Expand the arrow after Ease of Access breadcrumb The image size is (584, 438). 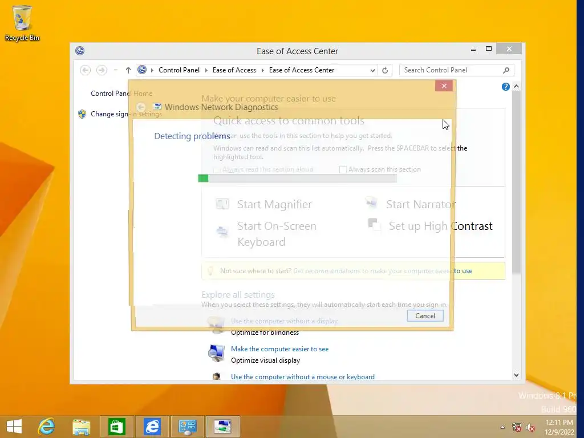[262, 70]
